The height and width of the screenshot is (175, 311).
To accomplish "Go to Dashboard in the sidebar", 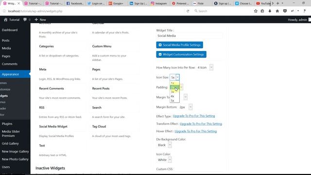I will click(10, 30).
